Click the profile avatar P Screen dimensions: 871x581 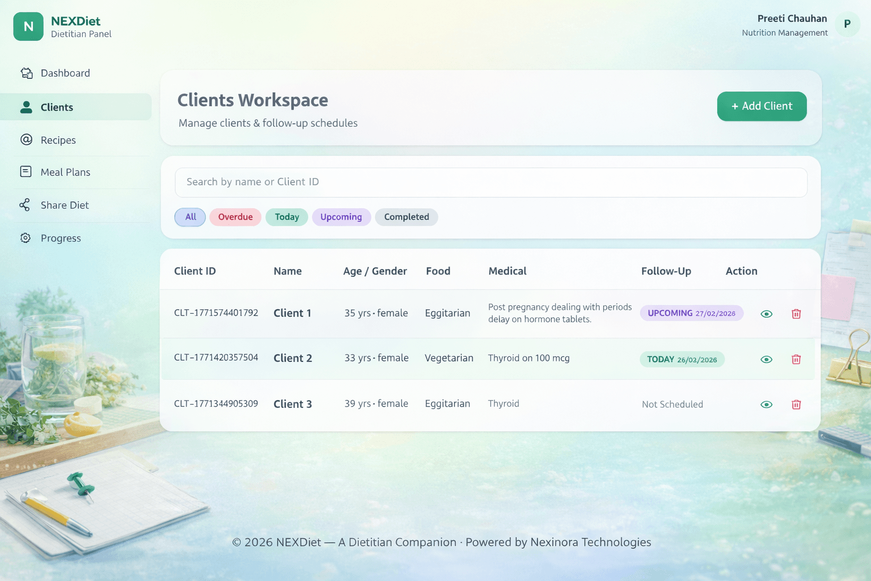(847, 24)
